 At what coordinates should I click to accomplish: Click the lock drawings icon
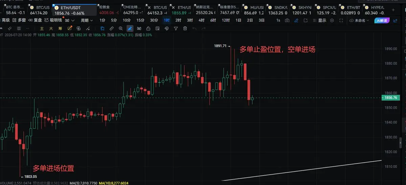(x=148, y=28)
